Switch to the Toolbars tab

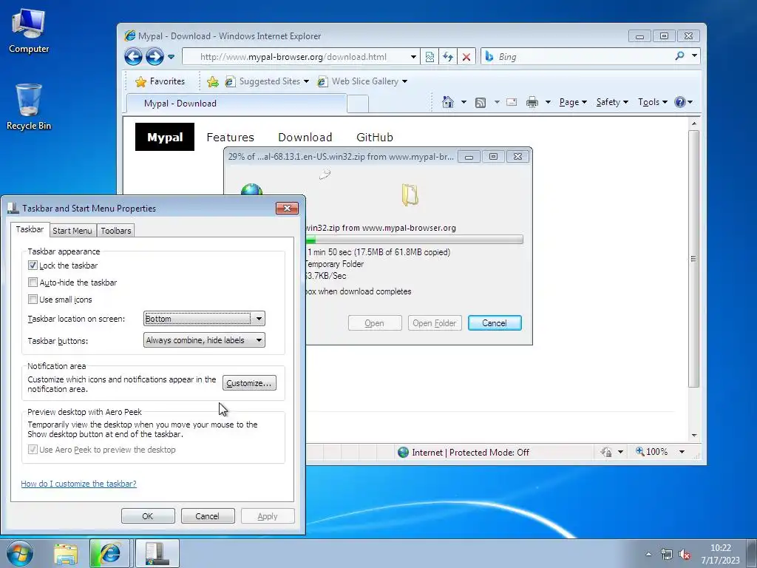(116, 231)
